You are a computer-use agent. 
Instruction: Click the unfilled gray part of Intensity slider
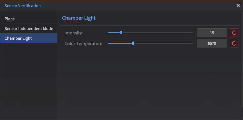tap(158, 33)
